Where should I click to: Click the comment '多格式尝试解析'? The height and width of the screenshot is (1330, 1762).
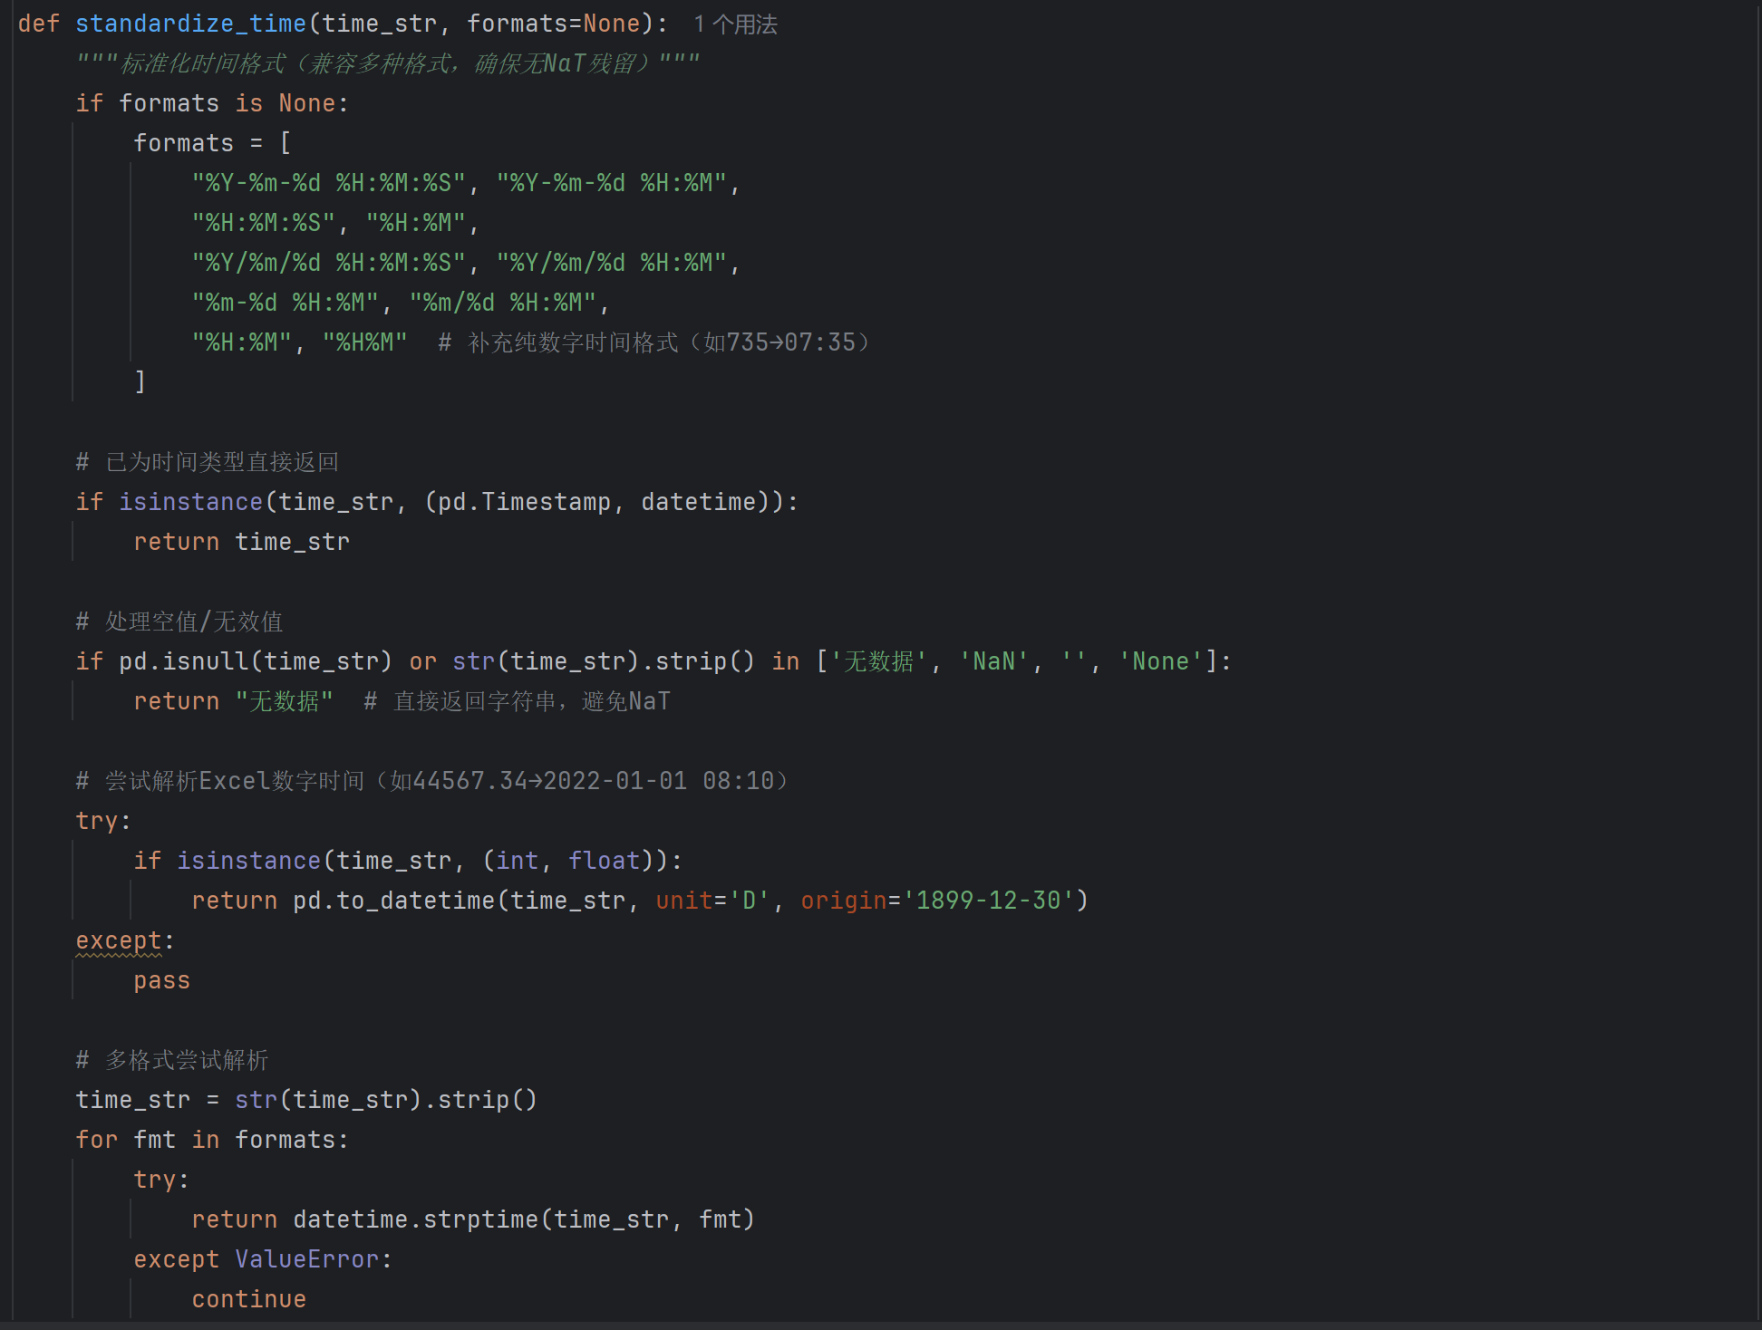tap(172, 1060)
